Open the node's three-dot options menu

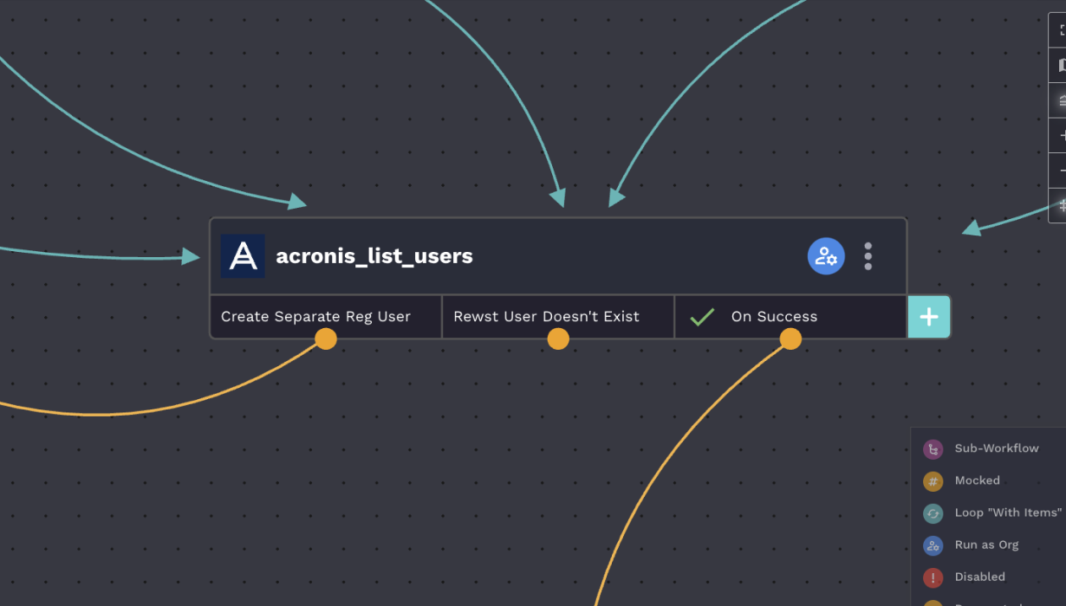[x=868, y=255]
